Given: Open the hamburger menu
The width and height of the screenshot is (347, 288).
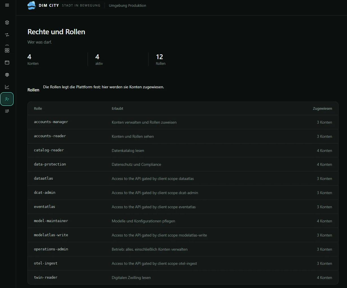Looking at the screenshot, I should [7, 5].
